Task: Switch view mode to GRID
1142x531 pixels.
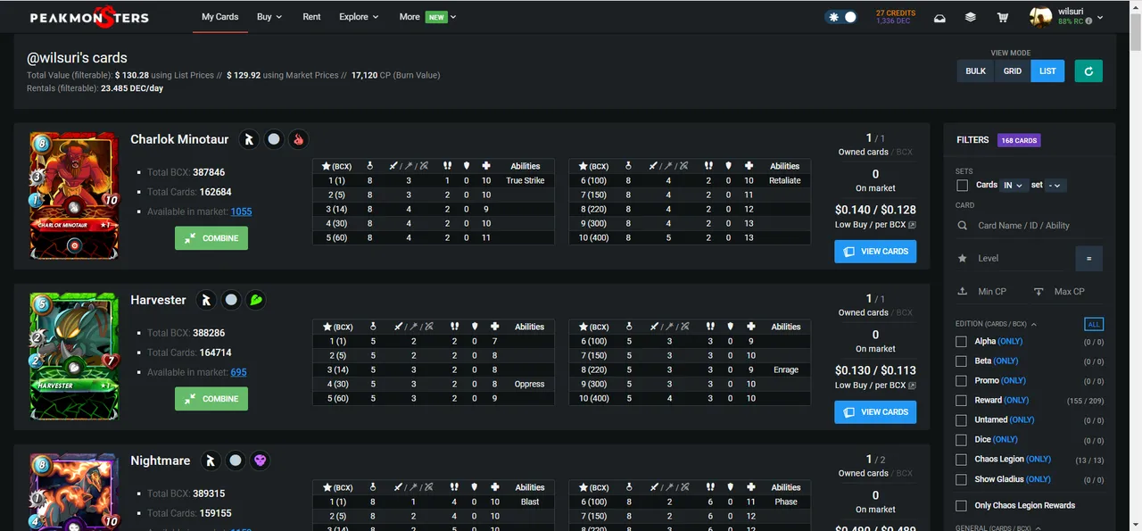Action: [1013, 71]
